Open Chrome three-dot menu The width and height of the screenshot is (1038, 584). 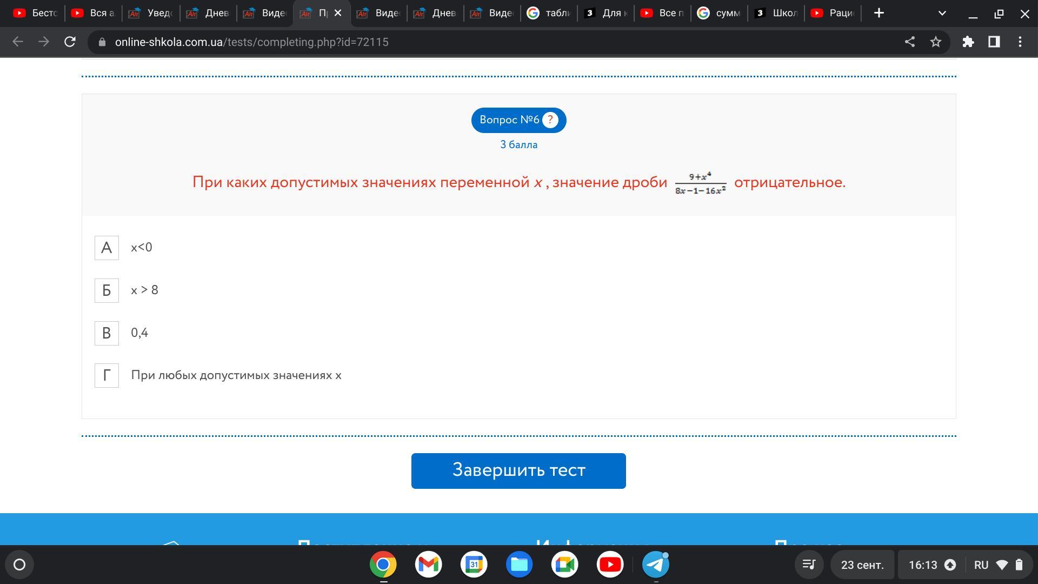1020,42
